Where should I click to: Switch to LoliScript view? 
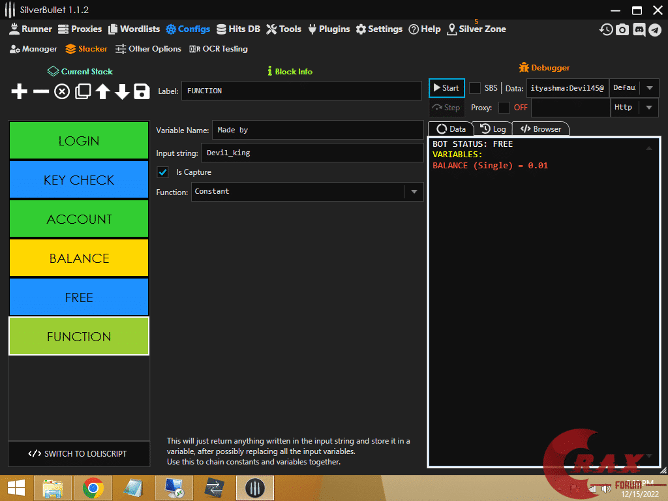coord(78,454)
